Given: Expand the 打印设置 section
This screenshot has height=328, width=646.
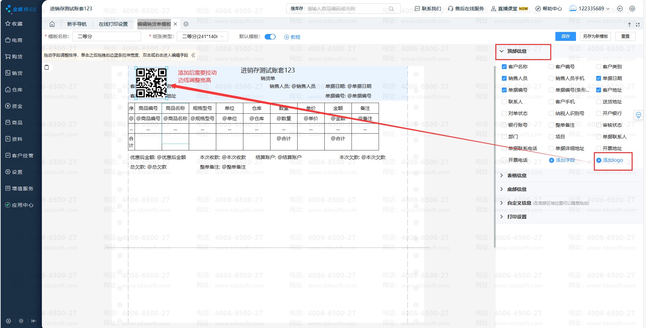Looking at the screenshot, I should pyautogui.click(x=517, y=217).
